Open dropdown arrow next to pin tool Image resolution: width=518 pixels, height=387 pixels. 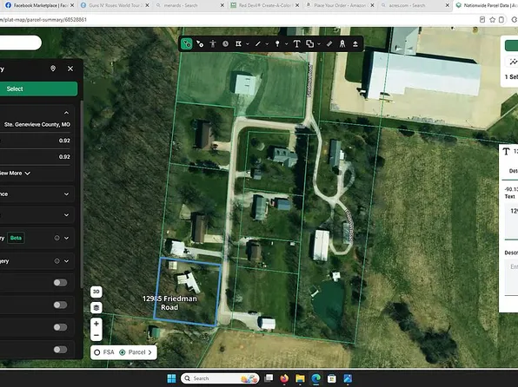286,44
